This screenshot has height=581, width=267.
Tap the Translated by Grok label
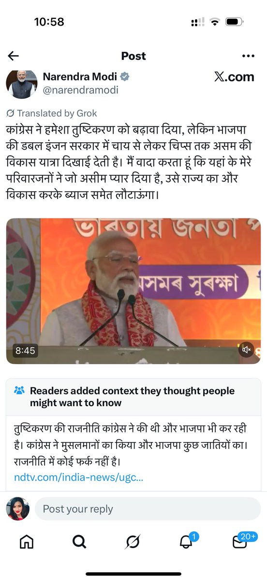tap(52, 113)
